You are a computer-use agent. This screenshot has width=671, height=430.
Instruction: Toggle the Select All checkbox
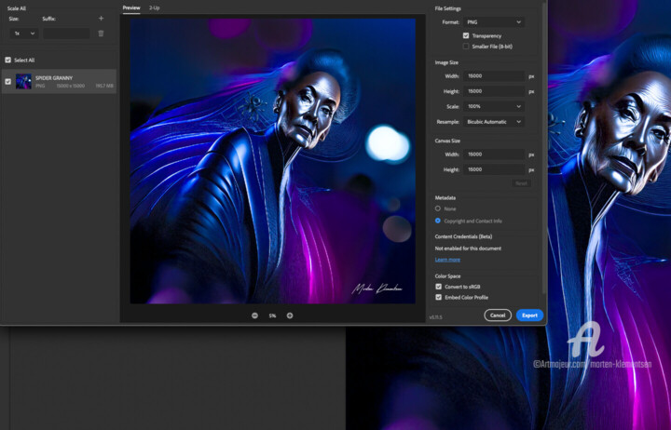tap(8, 60)
